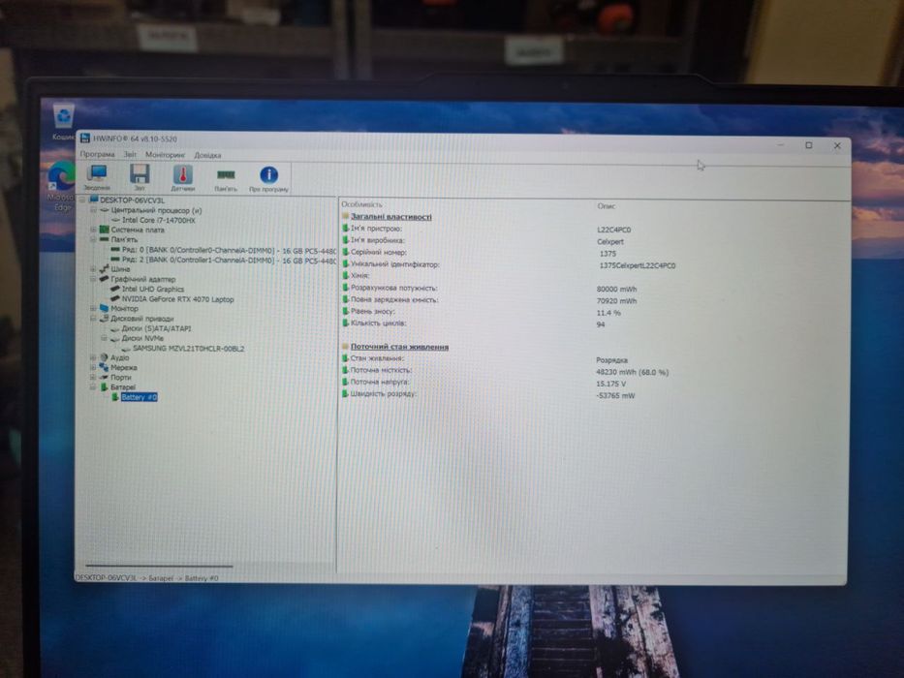
Task: Select memory row Ряд: 0 Controller0
Action: 229,250
